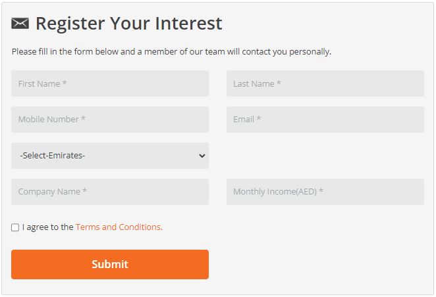The height and width of the screenshot is (297, 436).
Task: Click the Monthly Income(AED) placeholder text
Action: (x=278, y=192)
